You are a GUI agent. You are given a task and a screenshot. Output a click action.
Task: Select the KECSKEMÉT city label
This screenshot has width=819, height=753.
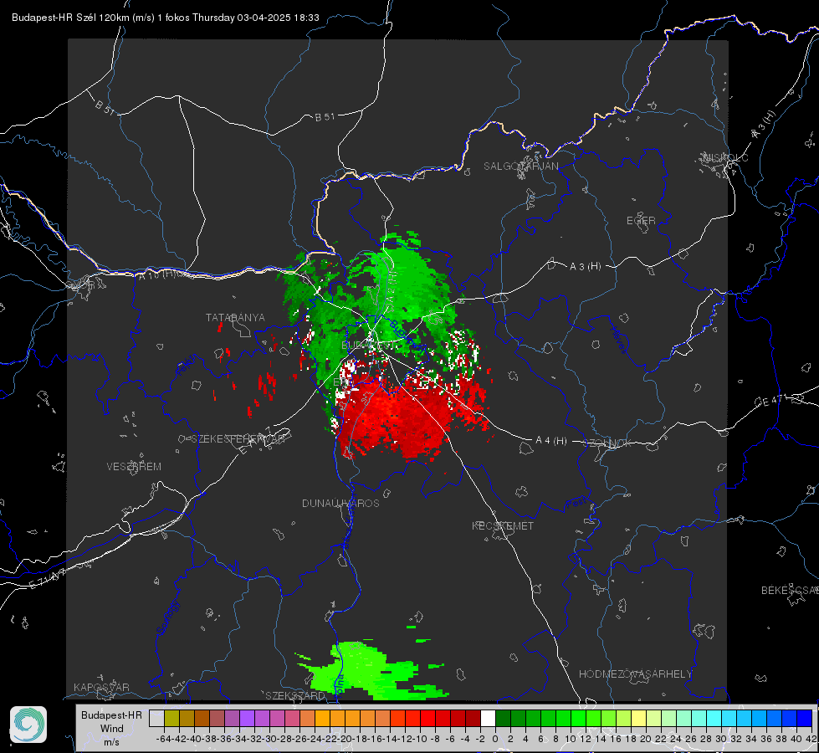coord(503,525)
